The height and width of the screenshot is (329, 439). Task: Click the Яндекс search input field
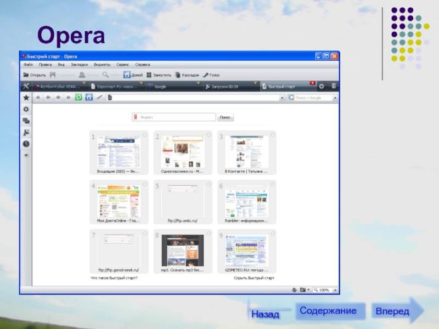173,117
